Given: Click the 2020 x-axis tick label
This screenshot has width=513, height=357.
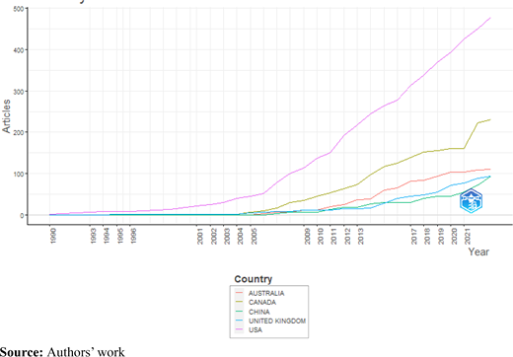Looking at the screenshot, I should tap(454, 236).
